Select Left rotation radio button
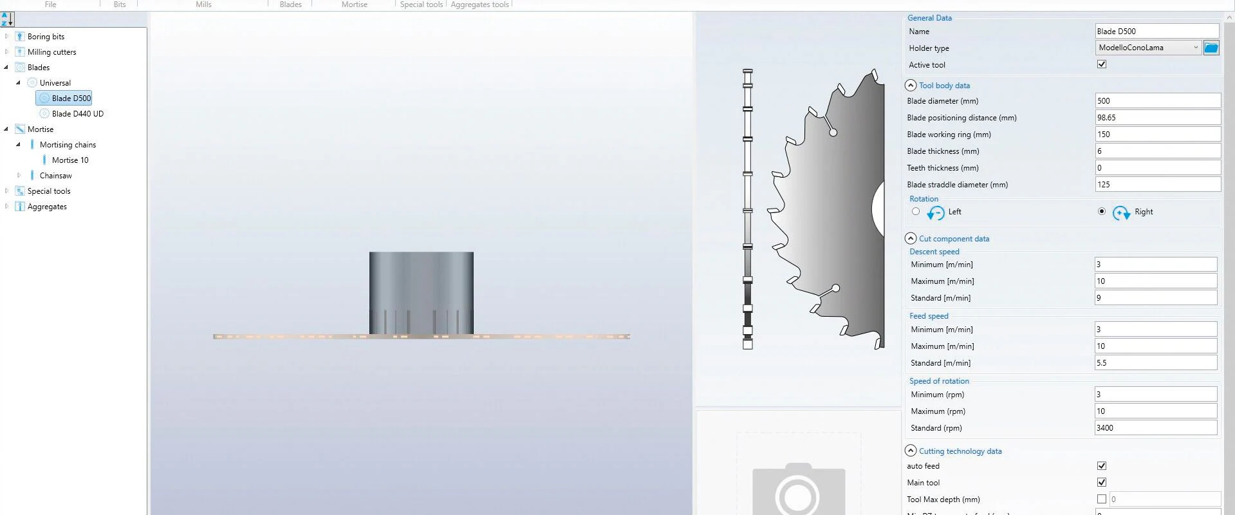Viewport: 1235px width, 515px height. click(x=916, y=212)
